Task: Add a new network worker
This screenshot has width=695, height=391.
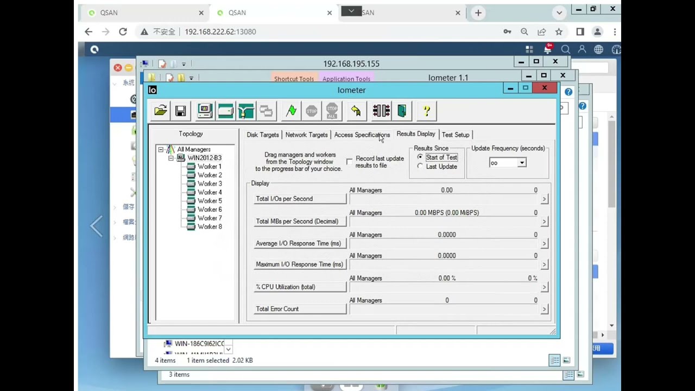Action: point(246,111)
